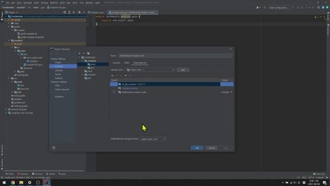Viewport: 330px width, 186px height.
Task: Open Problems section in Project Structure
Action: [59, 97]
